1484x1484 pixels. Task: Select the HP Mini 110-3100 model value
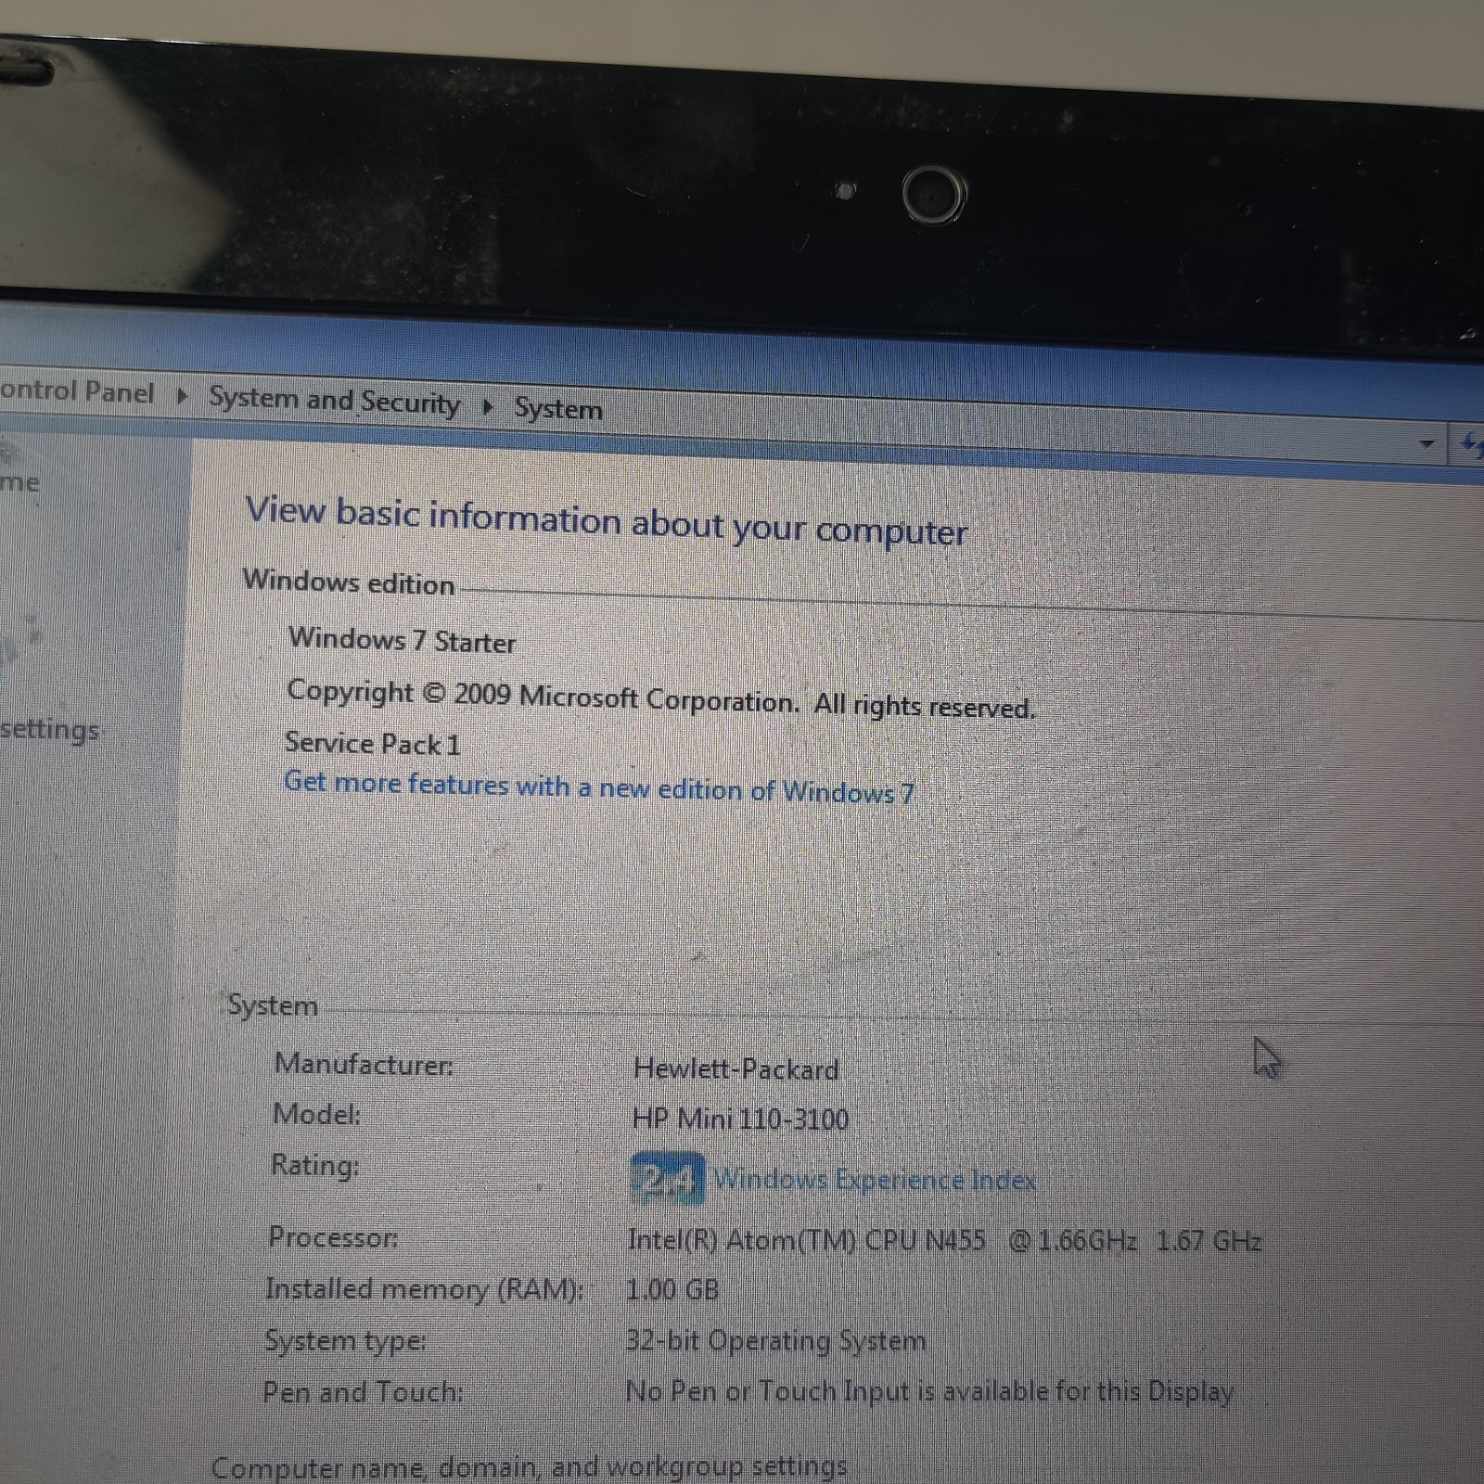[740, 1119]
